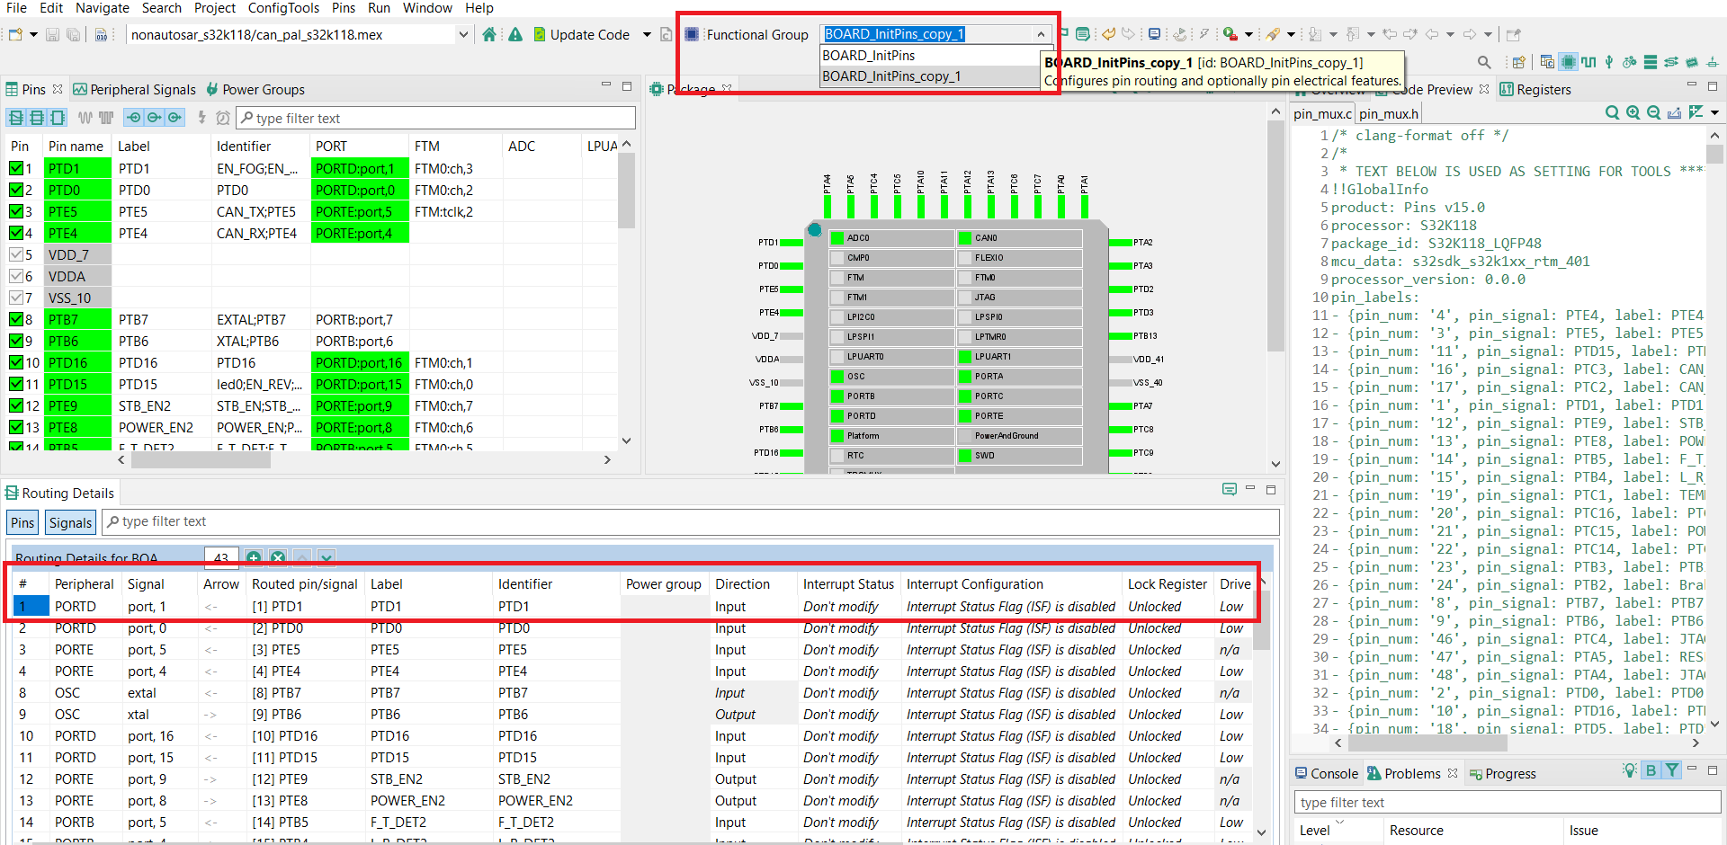The height and width of the screenshot is (845, 1727).
Task: Switch to Pins tool chip icon
Action: pos(1569,62)
